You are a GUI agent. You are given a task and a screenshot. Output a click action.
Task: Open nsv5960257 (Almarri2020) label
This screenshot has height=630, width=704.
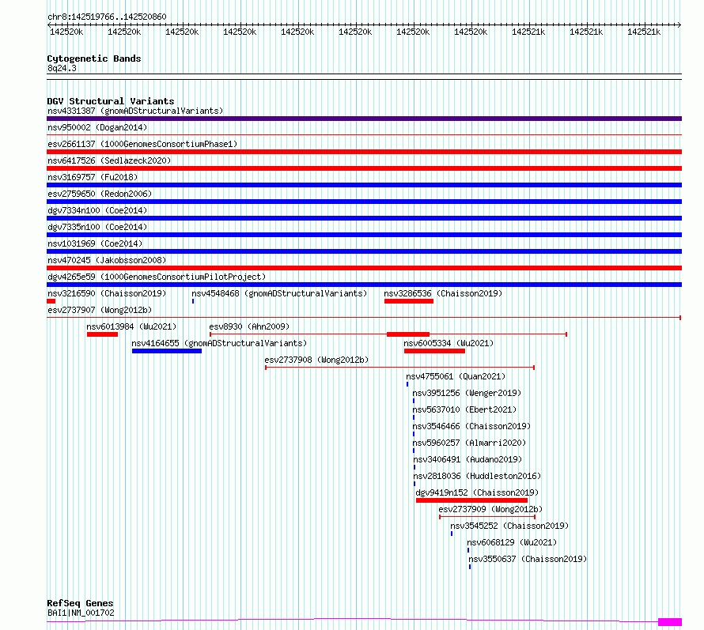coord(469,443)
